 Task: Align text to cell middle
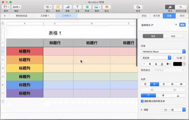click(163, 95)
